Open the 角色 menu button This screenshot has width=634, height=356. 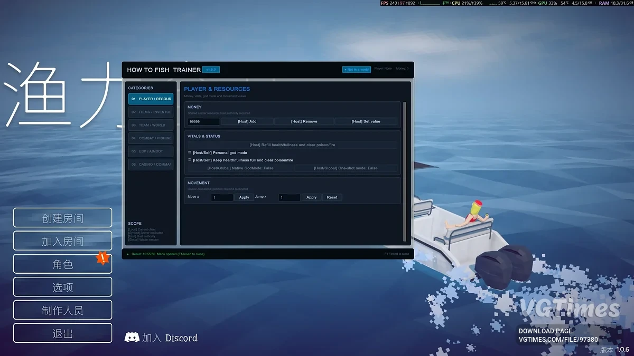point(63,264)
